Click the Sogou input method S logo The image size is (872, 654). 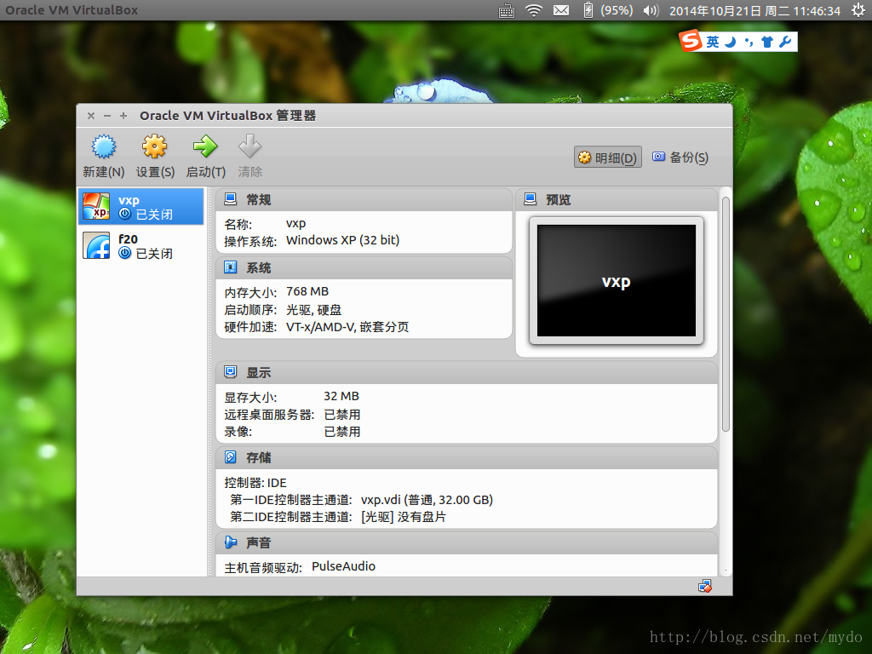691,41
